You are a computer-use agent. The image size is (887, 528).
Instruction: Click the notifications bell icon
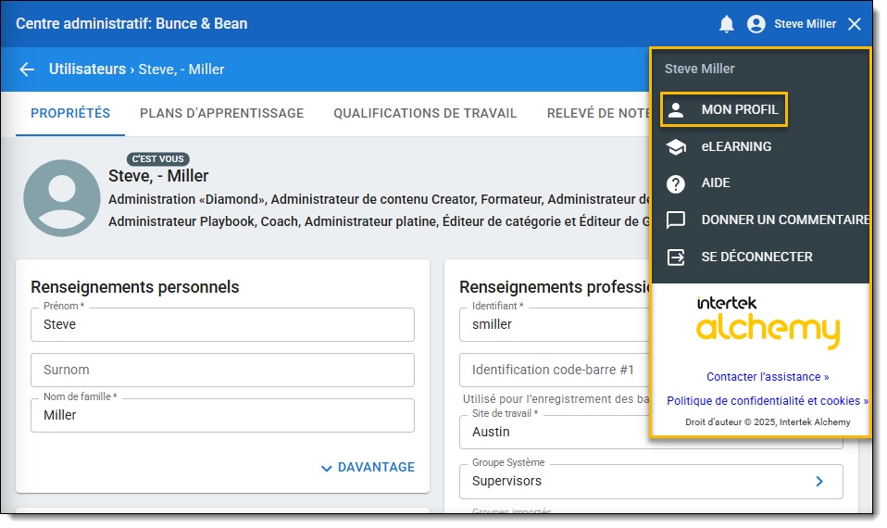[x=727, y=24]
